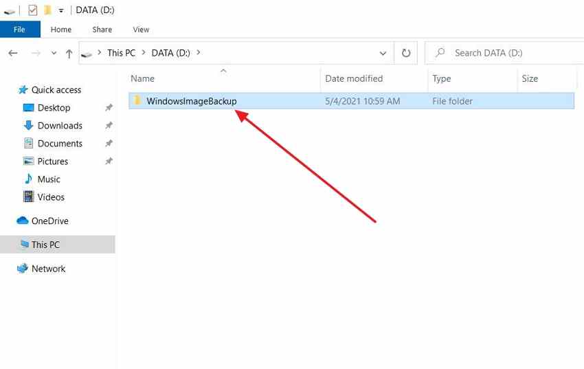Click the WindowsImageBackup folder icon
The height and width of the screenshot is (369, 584).
(x=137, y=100)
